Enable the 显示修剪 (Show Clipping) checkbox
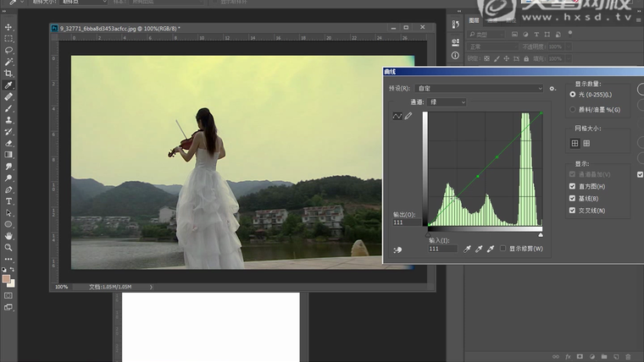The height and width of the screenshot is (362, 644). tap(502, 249)
